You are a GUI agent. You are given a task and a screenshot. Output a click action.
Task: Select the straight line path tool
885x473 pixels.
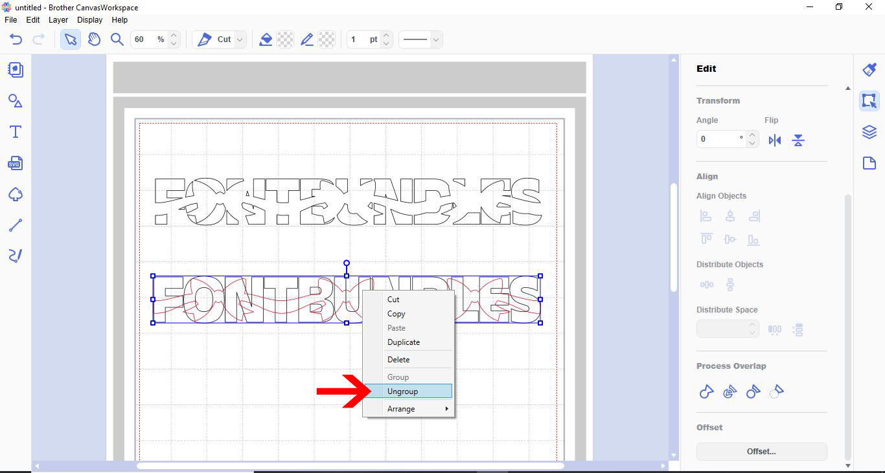tap(16, 225)
